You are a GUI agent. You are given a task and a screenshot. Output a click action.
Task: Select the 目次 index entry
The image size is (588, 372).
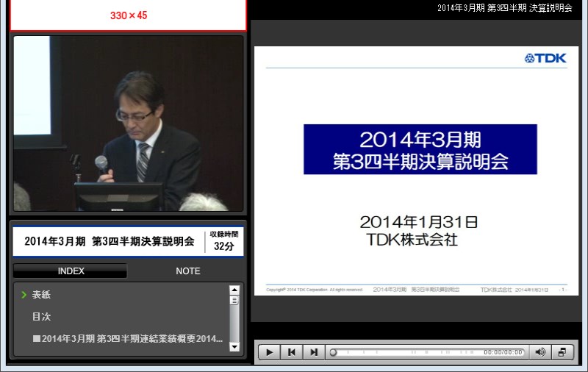(41, 317)
